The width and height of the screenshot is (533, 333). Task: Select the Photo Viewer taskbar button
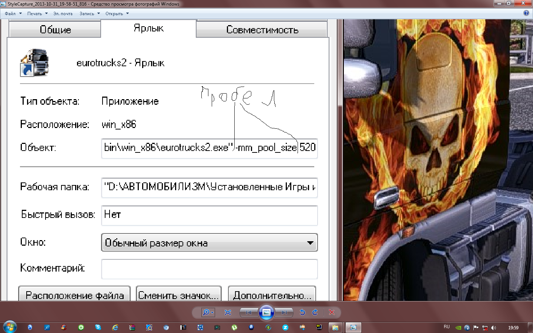click(353, 327)
